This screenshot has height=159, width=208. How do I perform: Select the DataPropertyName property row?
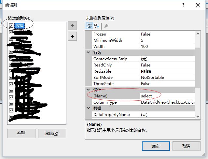coord(144,114)
